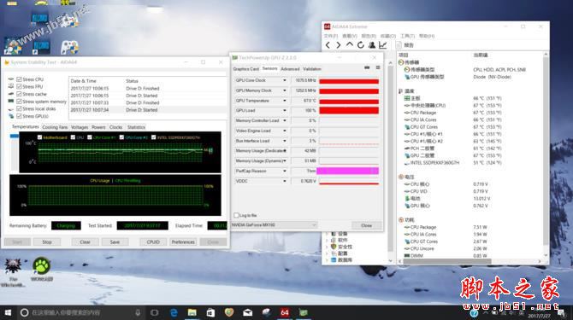Open Task View on taskbar
The height and width of the screenshot is (320, 573).
pyautogui.click(x=154, y=312)
